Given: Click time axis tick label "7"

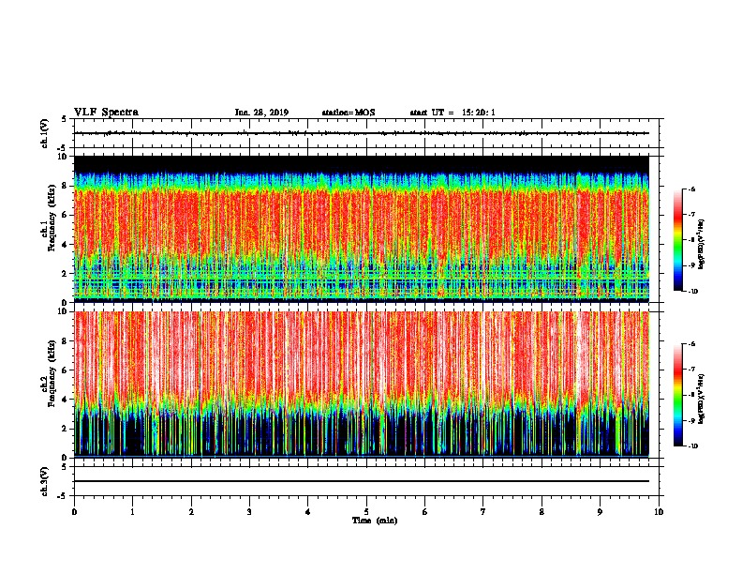Looking at the screenshot, I should tap(483, 512).
